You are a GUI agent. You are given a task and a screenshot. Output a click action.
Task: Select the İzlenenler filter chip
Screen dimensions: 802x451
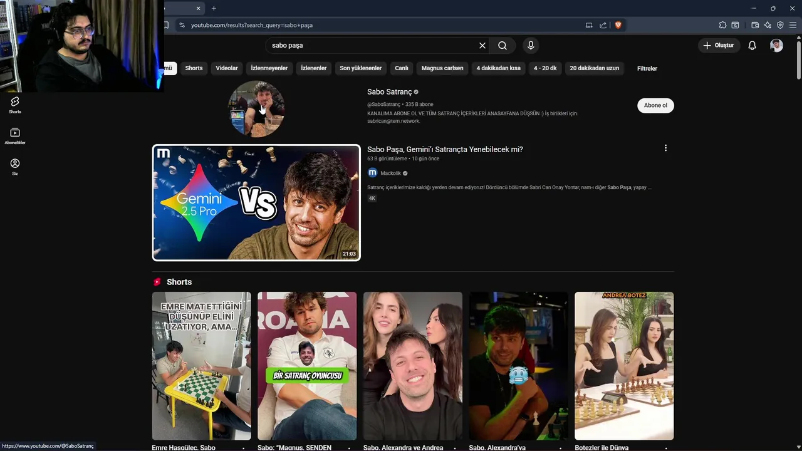(314, 68)
